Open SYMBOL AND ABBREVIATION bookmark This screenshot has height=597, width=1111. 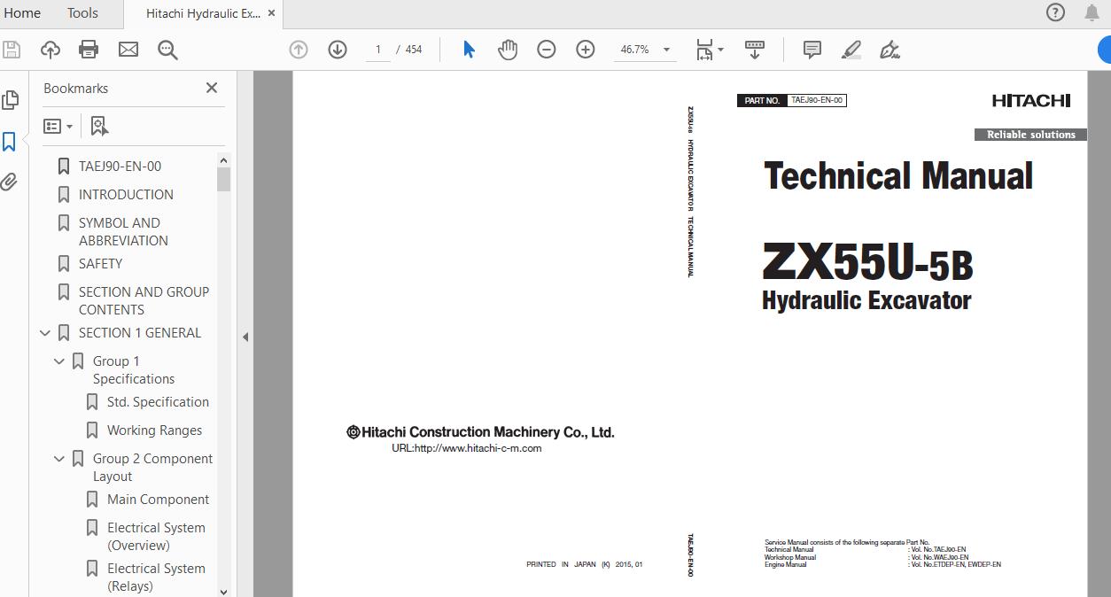tap(123, 231)
